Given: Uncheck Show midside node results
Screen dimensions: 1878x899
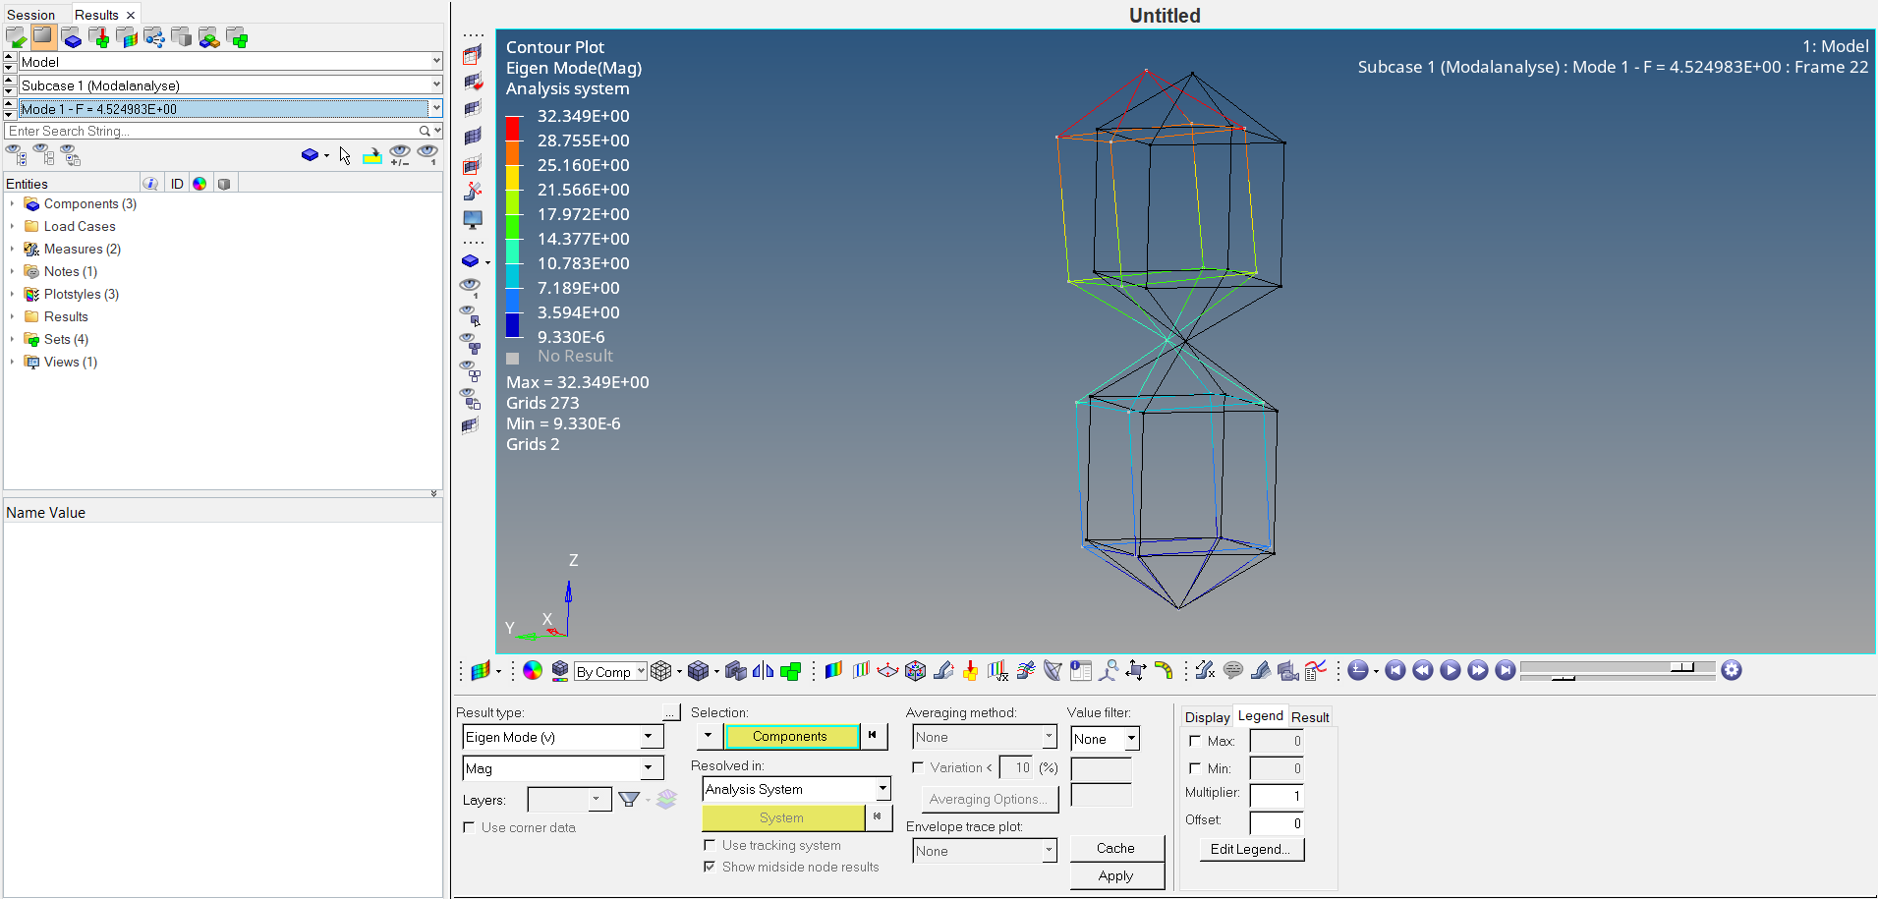Looking at the screenshot, I should 711,867.
